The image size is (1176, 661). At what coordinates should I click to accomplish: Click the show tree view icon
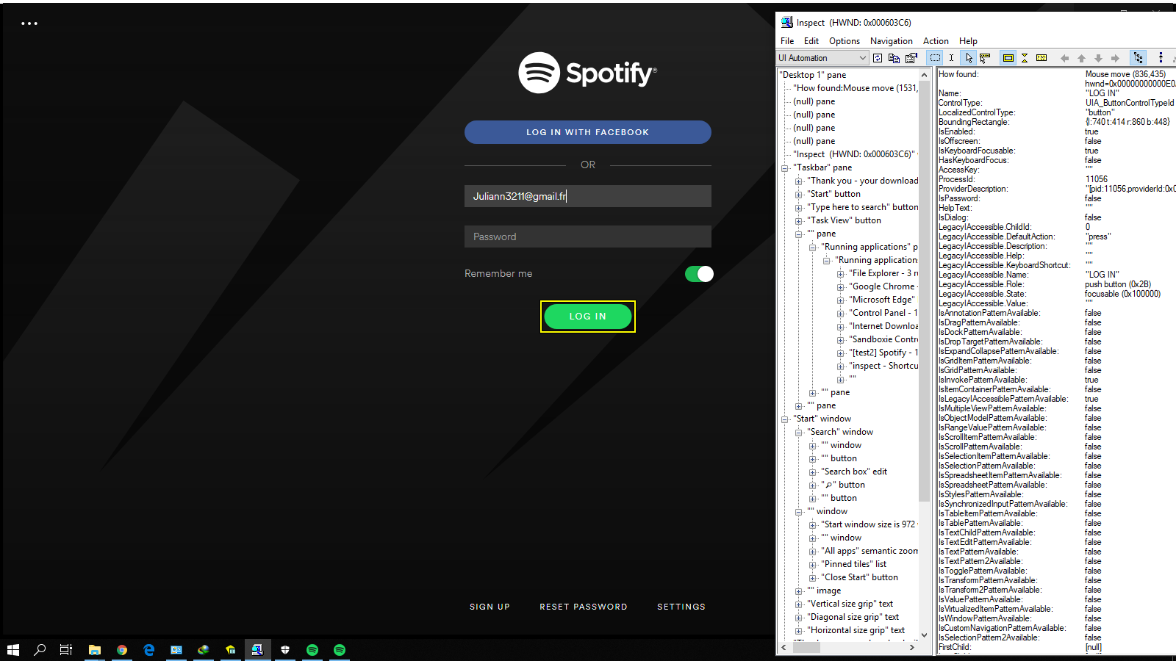pos(1138,58)
